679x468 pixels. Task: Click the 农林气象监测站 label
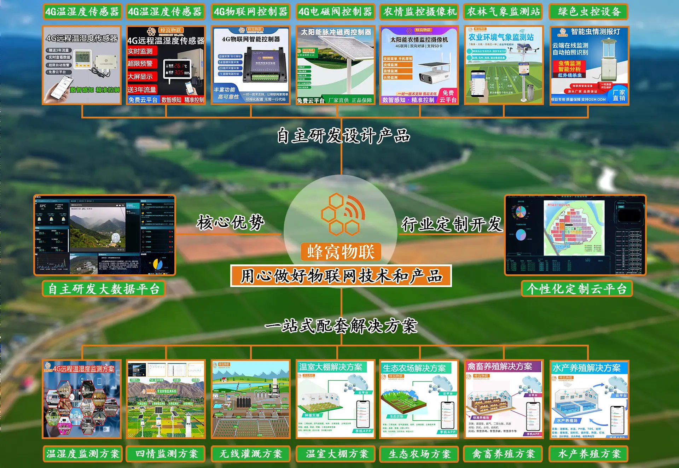tap(504, 12)
